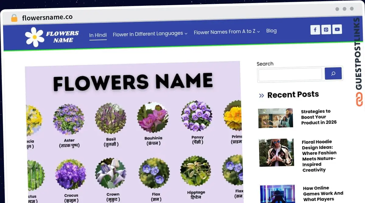
Task: Expand Flower Names From A to Z menu
Action: (227, 32)
